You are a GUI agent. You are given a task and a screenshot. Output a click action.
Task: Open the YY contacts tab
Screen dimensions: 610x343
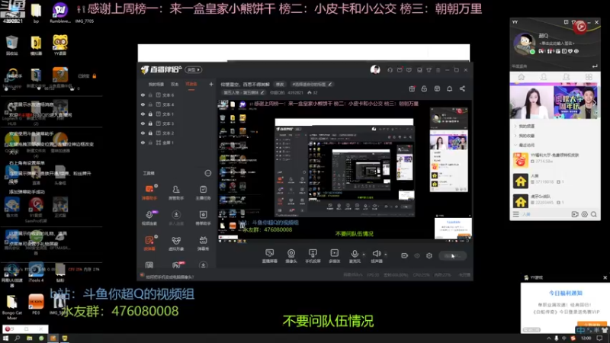544,77
